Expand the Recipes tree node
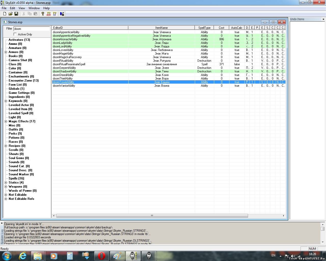This screenshot has width=326, height=261. click(x=6, y=146)
